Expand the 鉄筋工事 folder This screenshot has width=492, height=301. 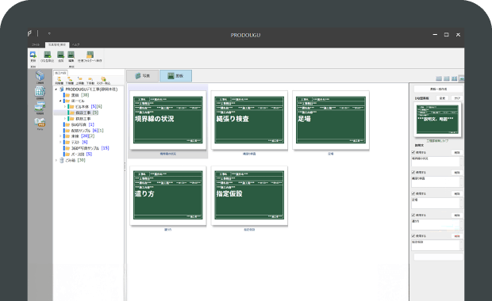(x=64, y=119)
